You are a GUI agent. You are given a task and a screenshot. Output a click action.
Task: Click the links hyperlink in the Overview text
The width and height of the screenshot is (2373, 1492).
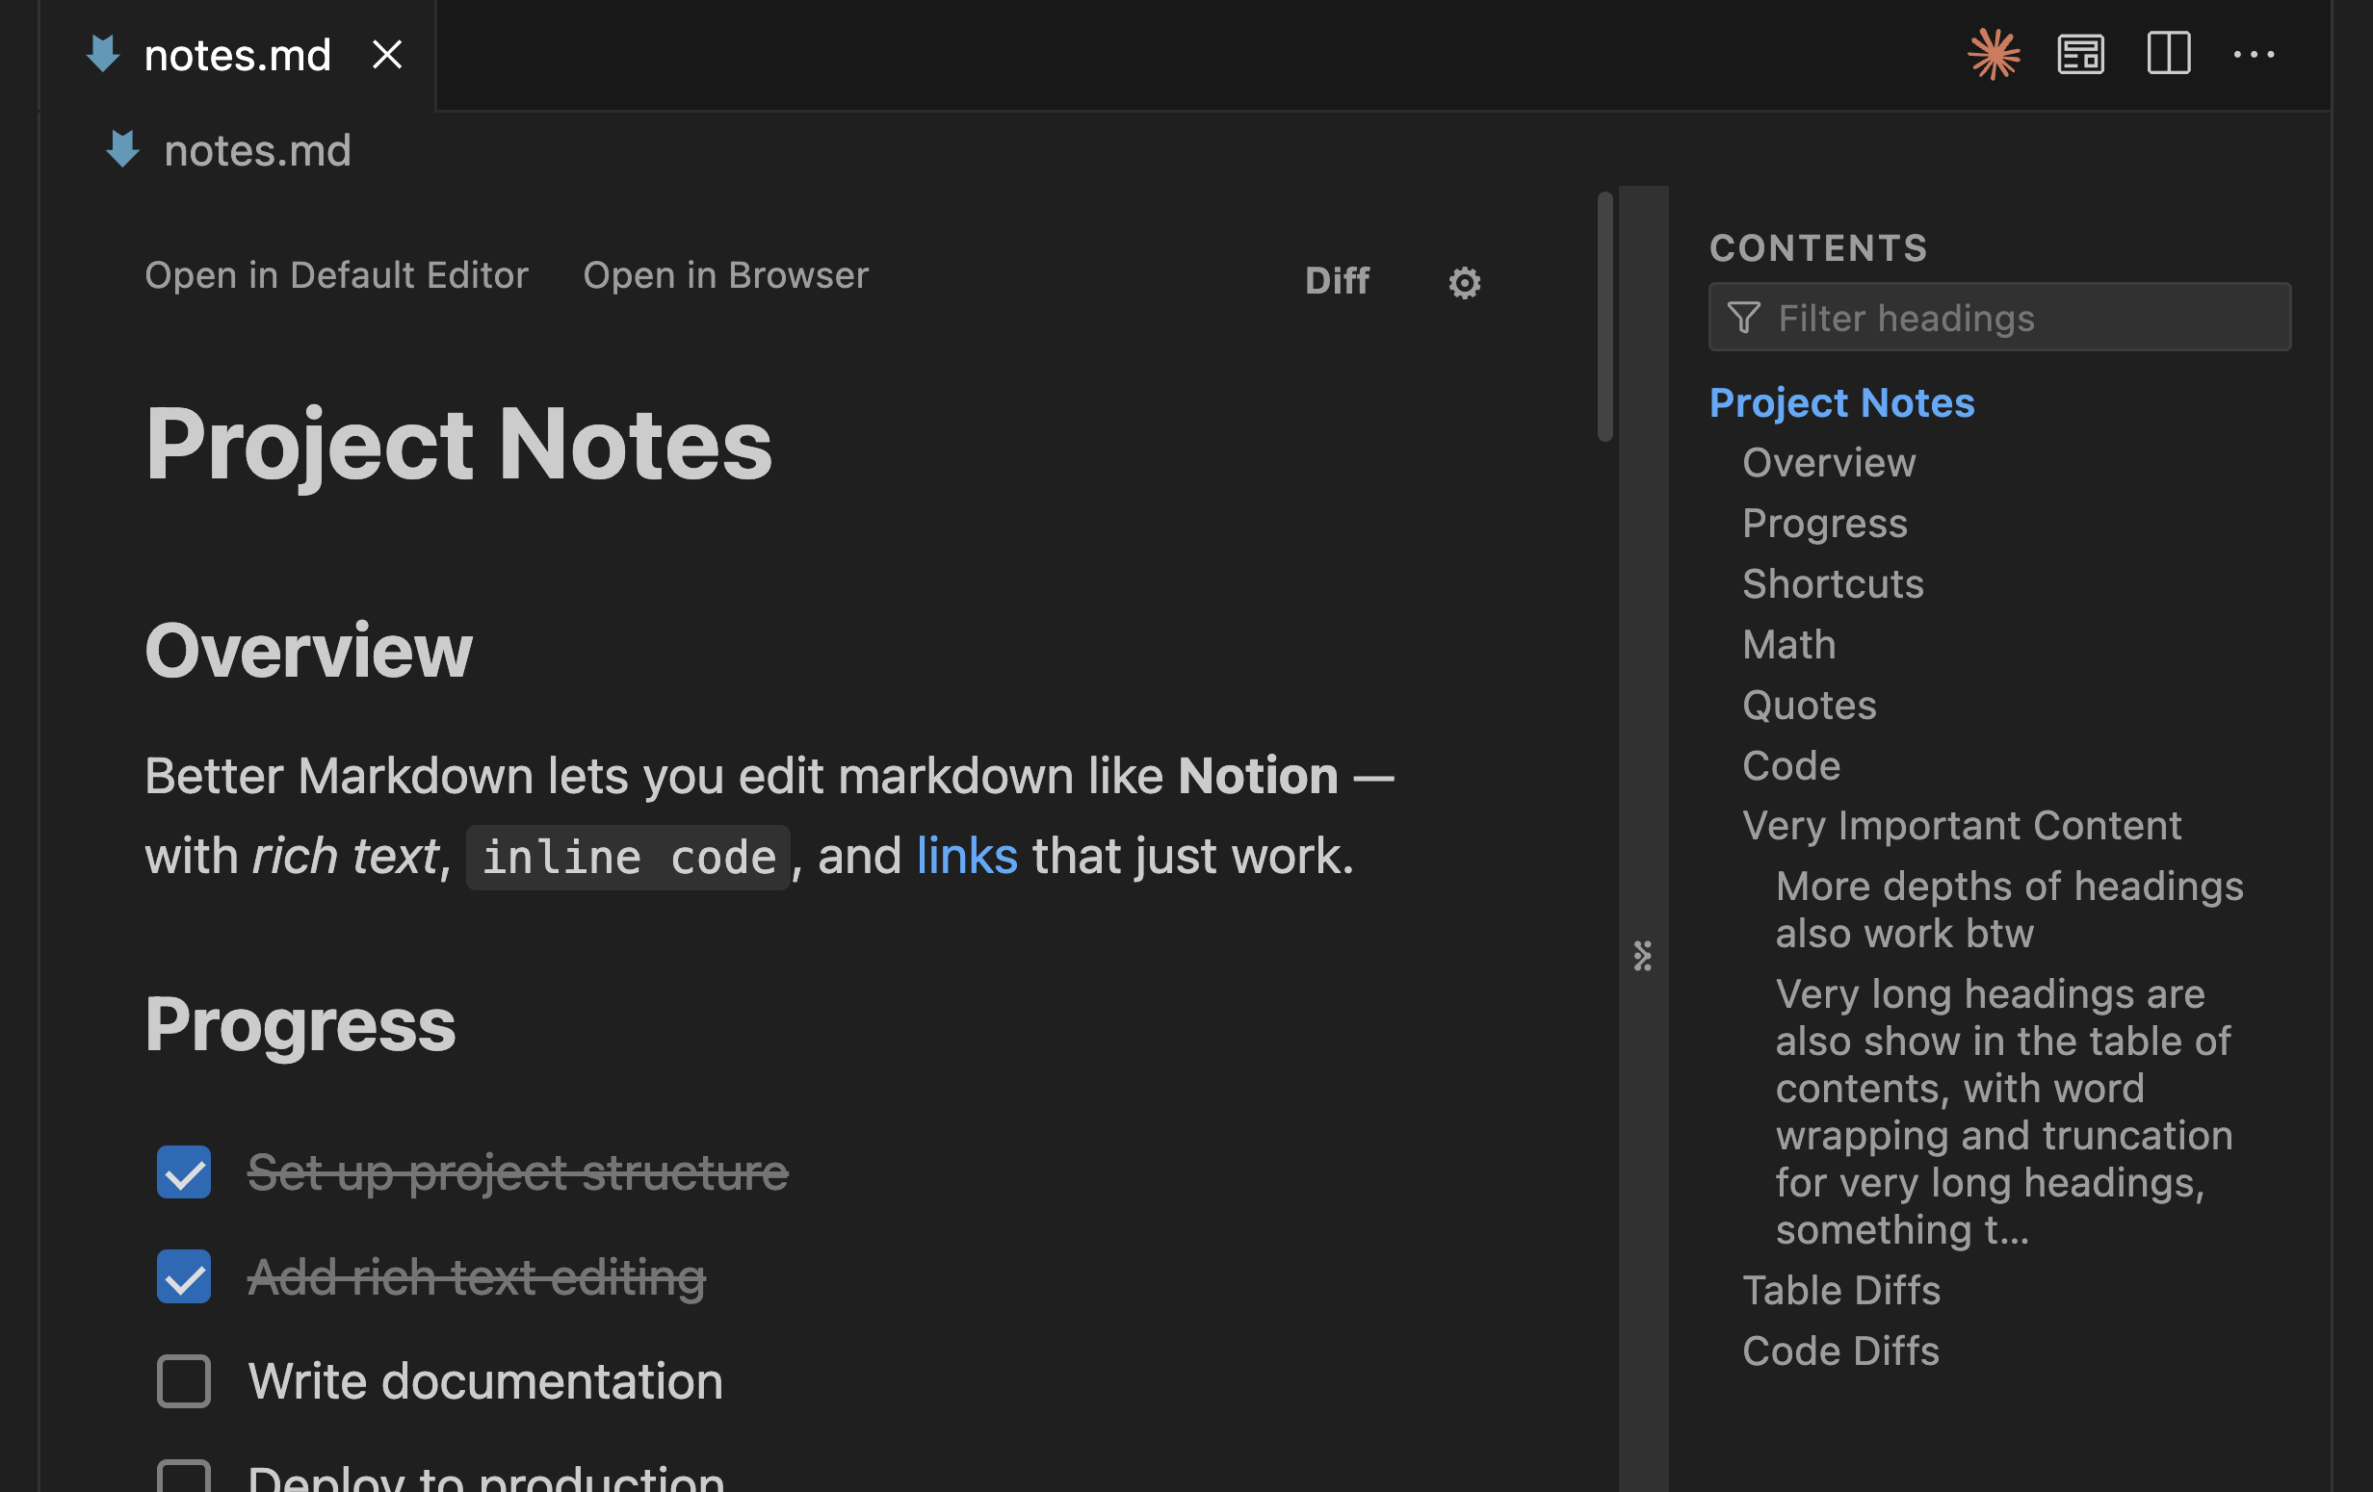(x=967, y=856)
